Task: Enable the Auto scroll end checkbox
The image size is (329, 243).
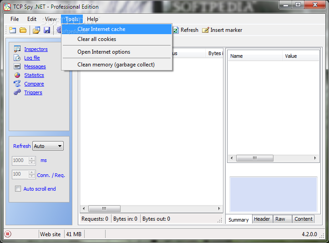Action: (18, 189)
